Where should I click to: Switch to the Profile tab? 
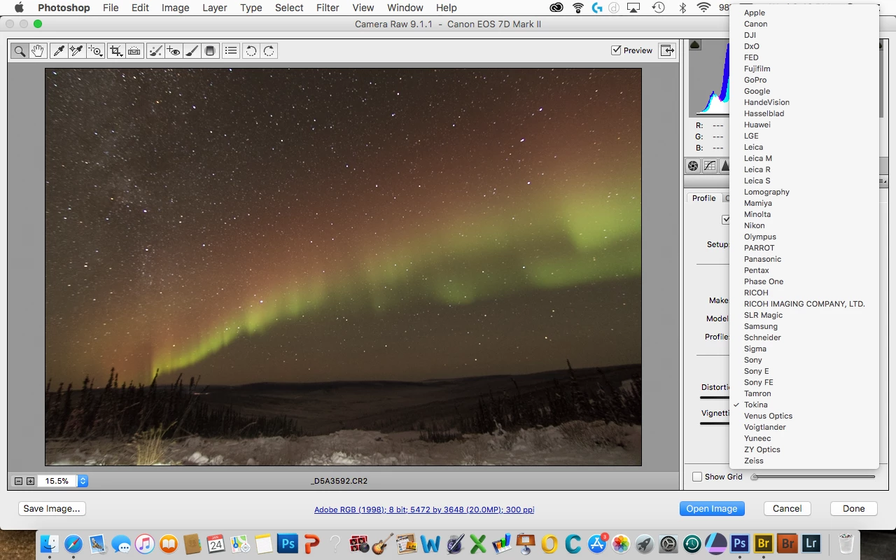pos(703,198)
